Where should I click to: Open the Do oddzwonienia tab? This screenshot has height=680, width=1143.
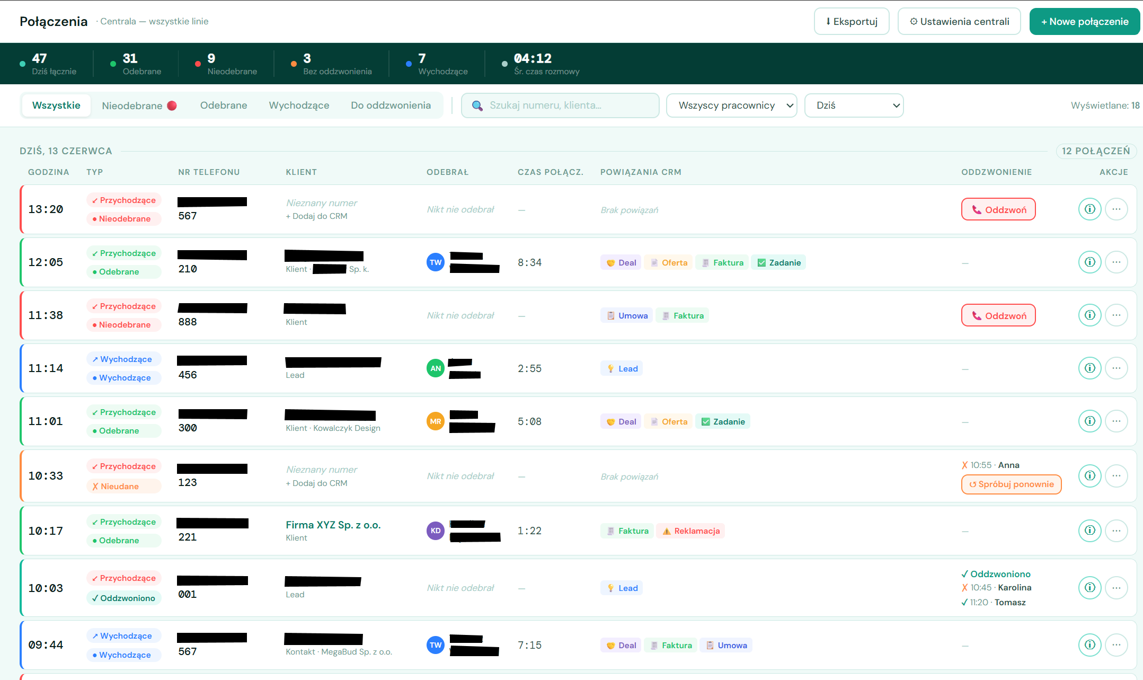coord(392,105)
